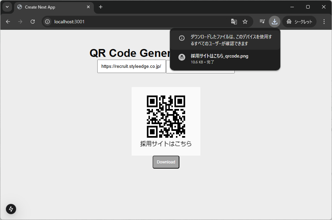332x220 pixels.
Task: Bookmark this page with the star icon
Action: 245,22
